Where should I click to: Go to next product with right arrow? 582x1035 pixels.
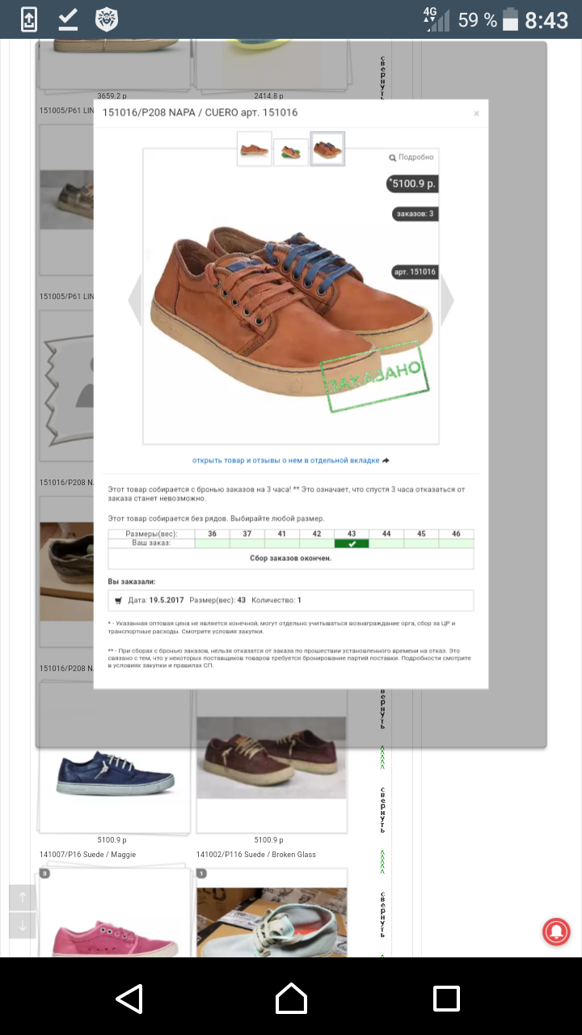point(446,299)
